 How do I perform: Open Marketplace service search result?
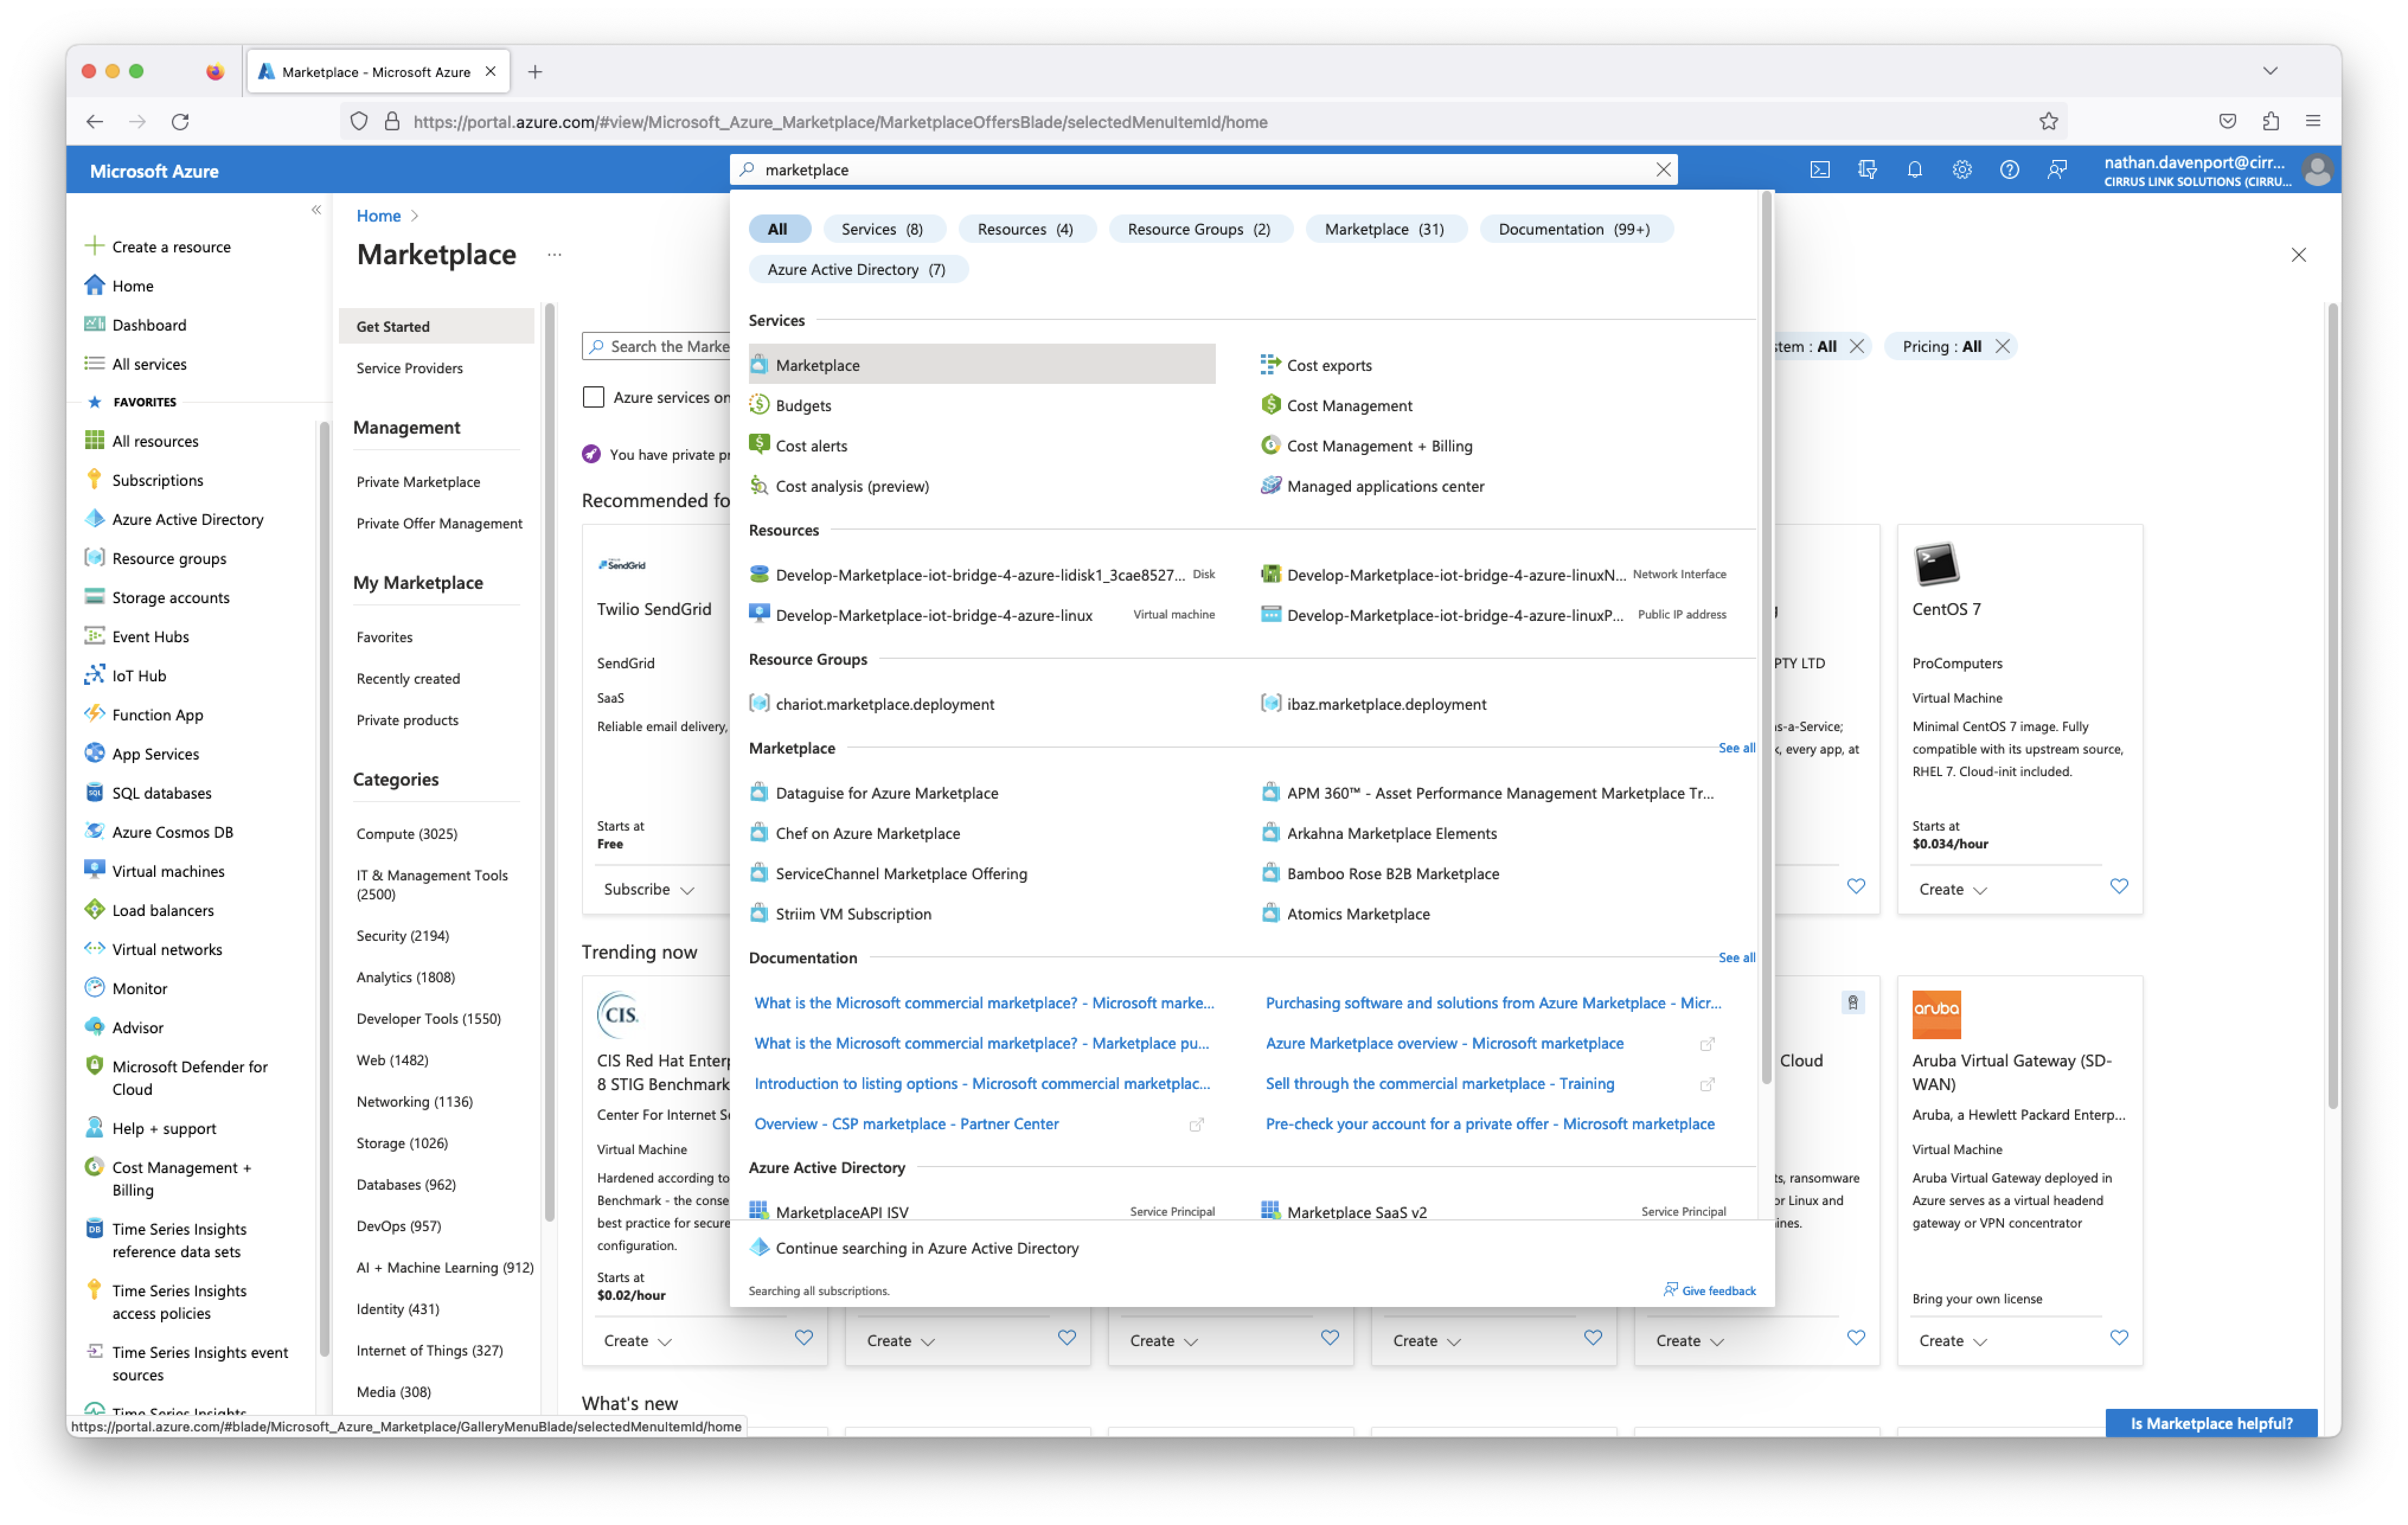click(x=981, y=365)
